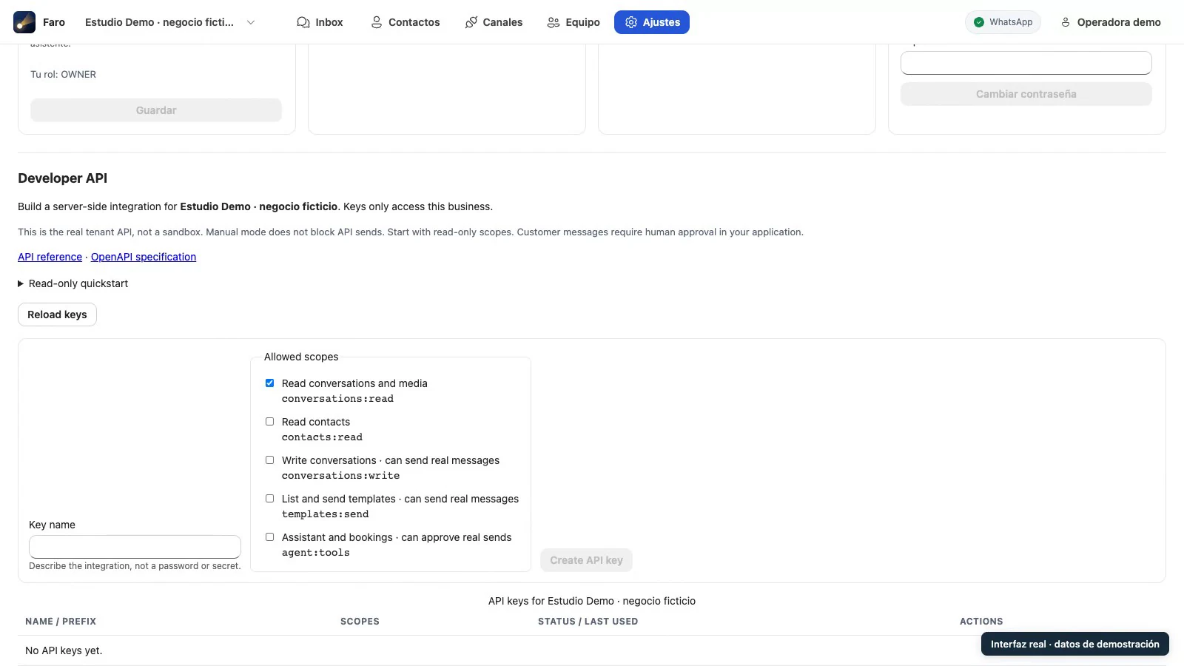The image size is (1184, 666).
Task: Open the Operadora demo account menu
Action: pyautogui.click(x=1110, y=22)
